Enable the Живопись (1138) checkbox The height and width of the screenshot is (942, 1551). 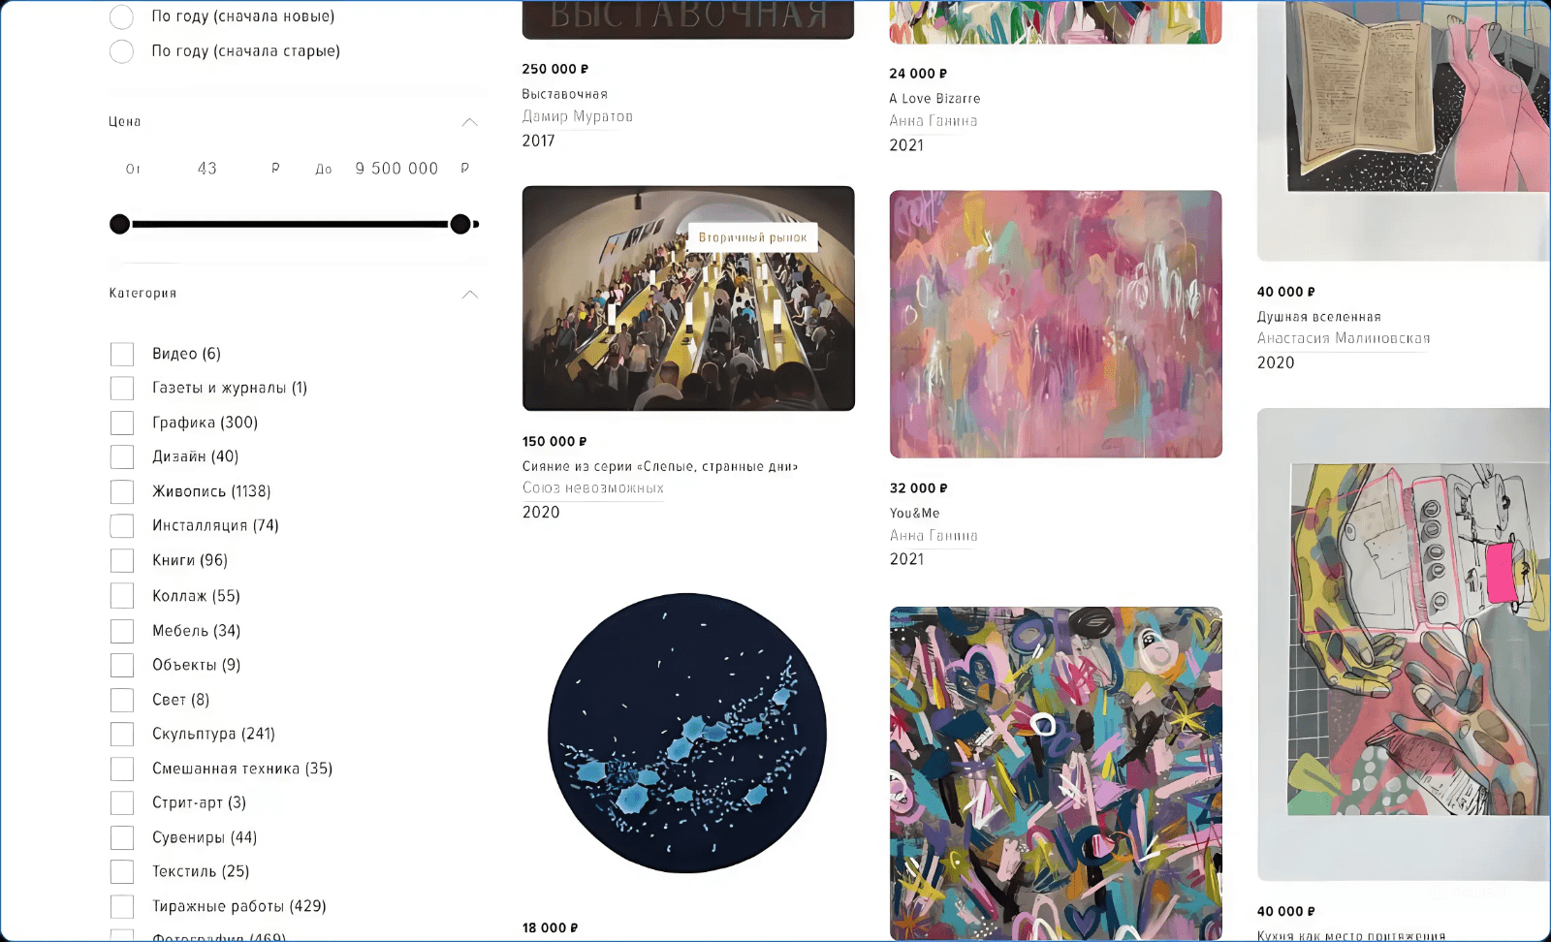coord(122,491)
